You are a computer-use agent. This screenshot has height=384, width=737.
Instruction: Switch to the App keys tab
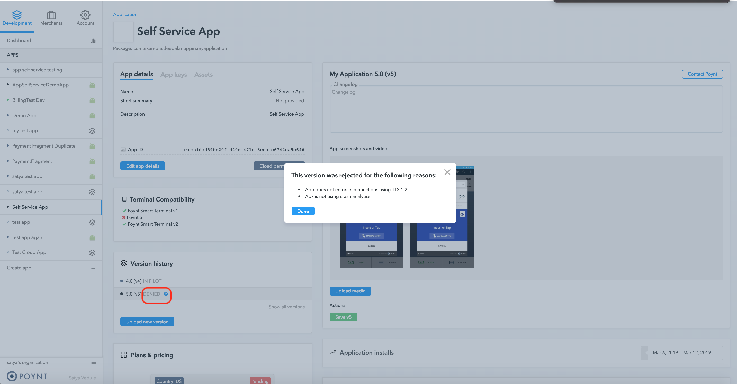(173, 74)
